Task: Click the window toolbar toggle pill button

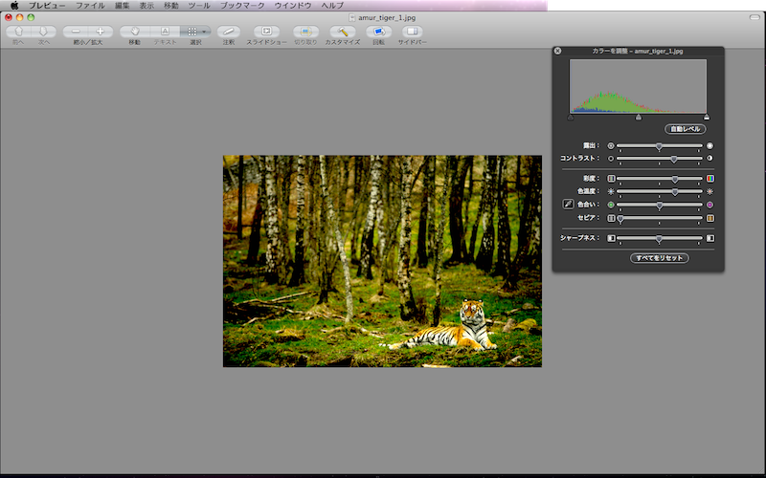Action: 755,17
